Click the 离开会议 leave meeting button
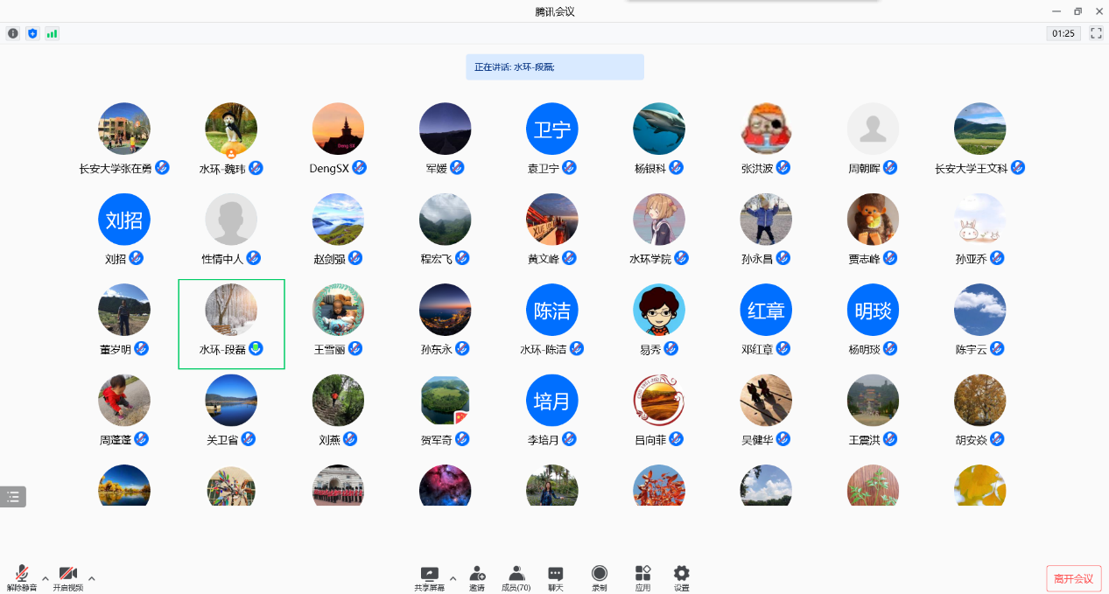 tap(1073, 578)
